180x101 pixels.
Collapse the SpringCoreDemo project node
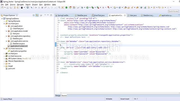2,19
